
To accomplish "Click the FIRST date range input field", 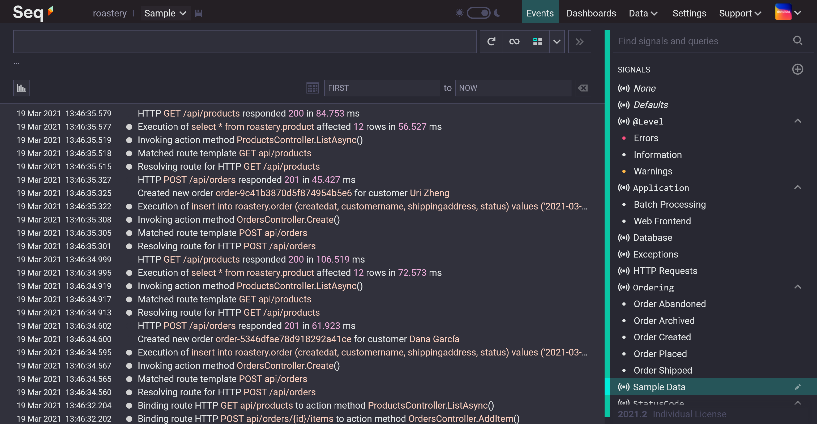I will pos(382,88).
